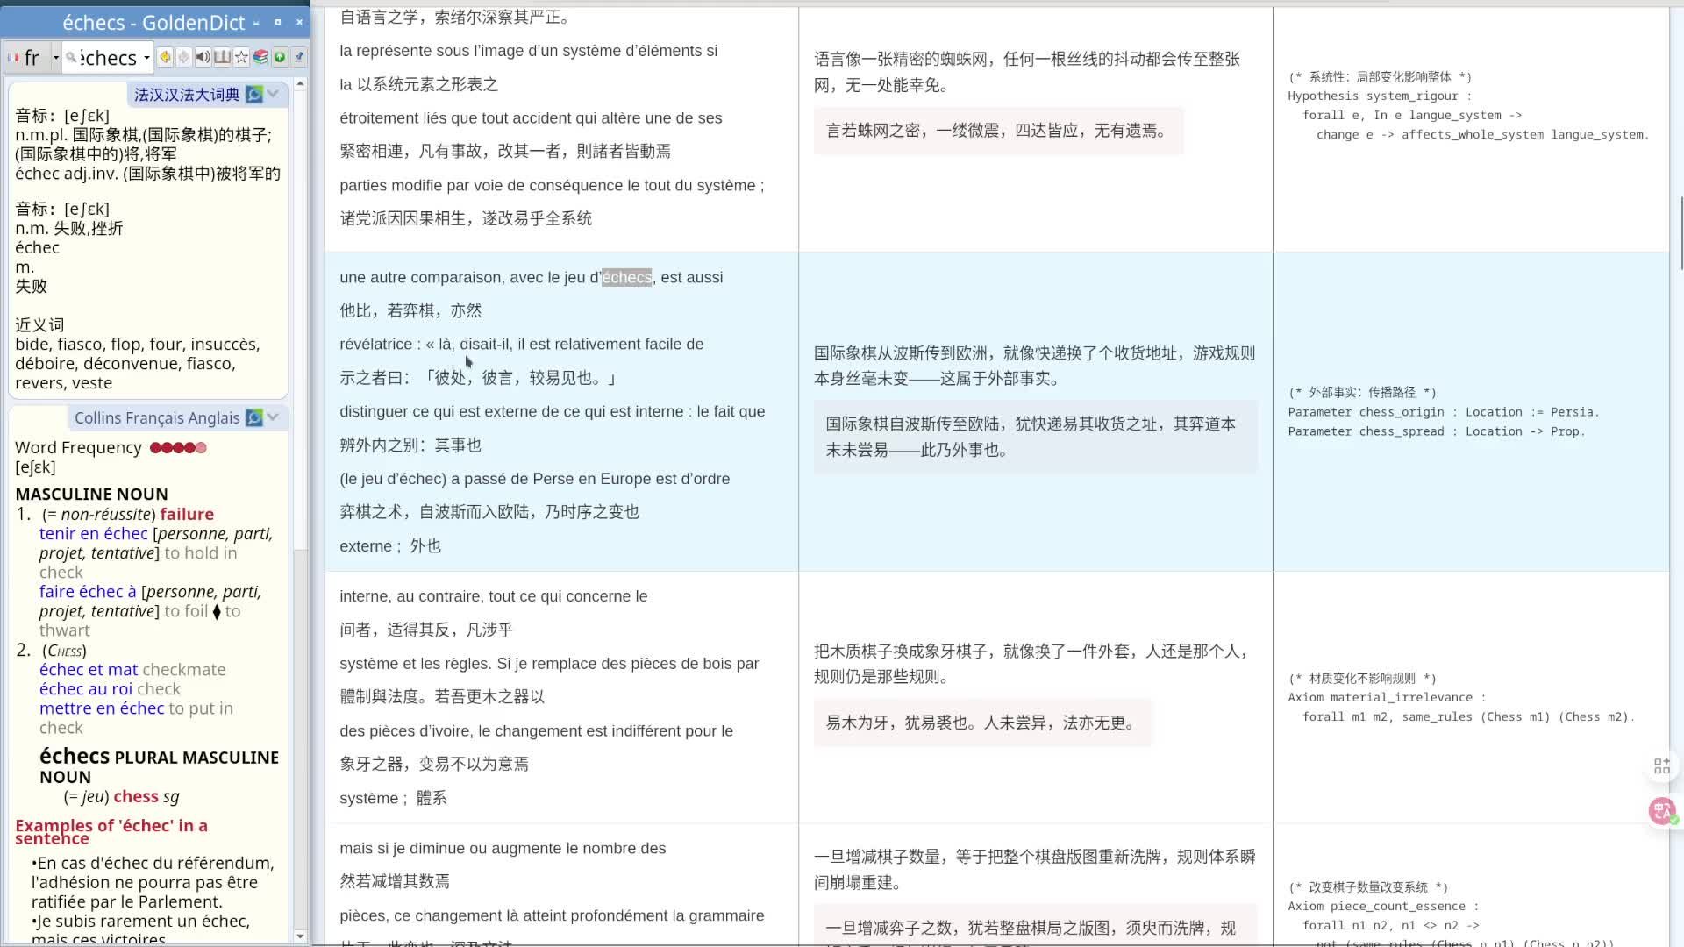This screenshot has width=1684, height=947.
Task: Pin the GoldenDict popup window
Action: pos(299,57)
